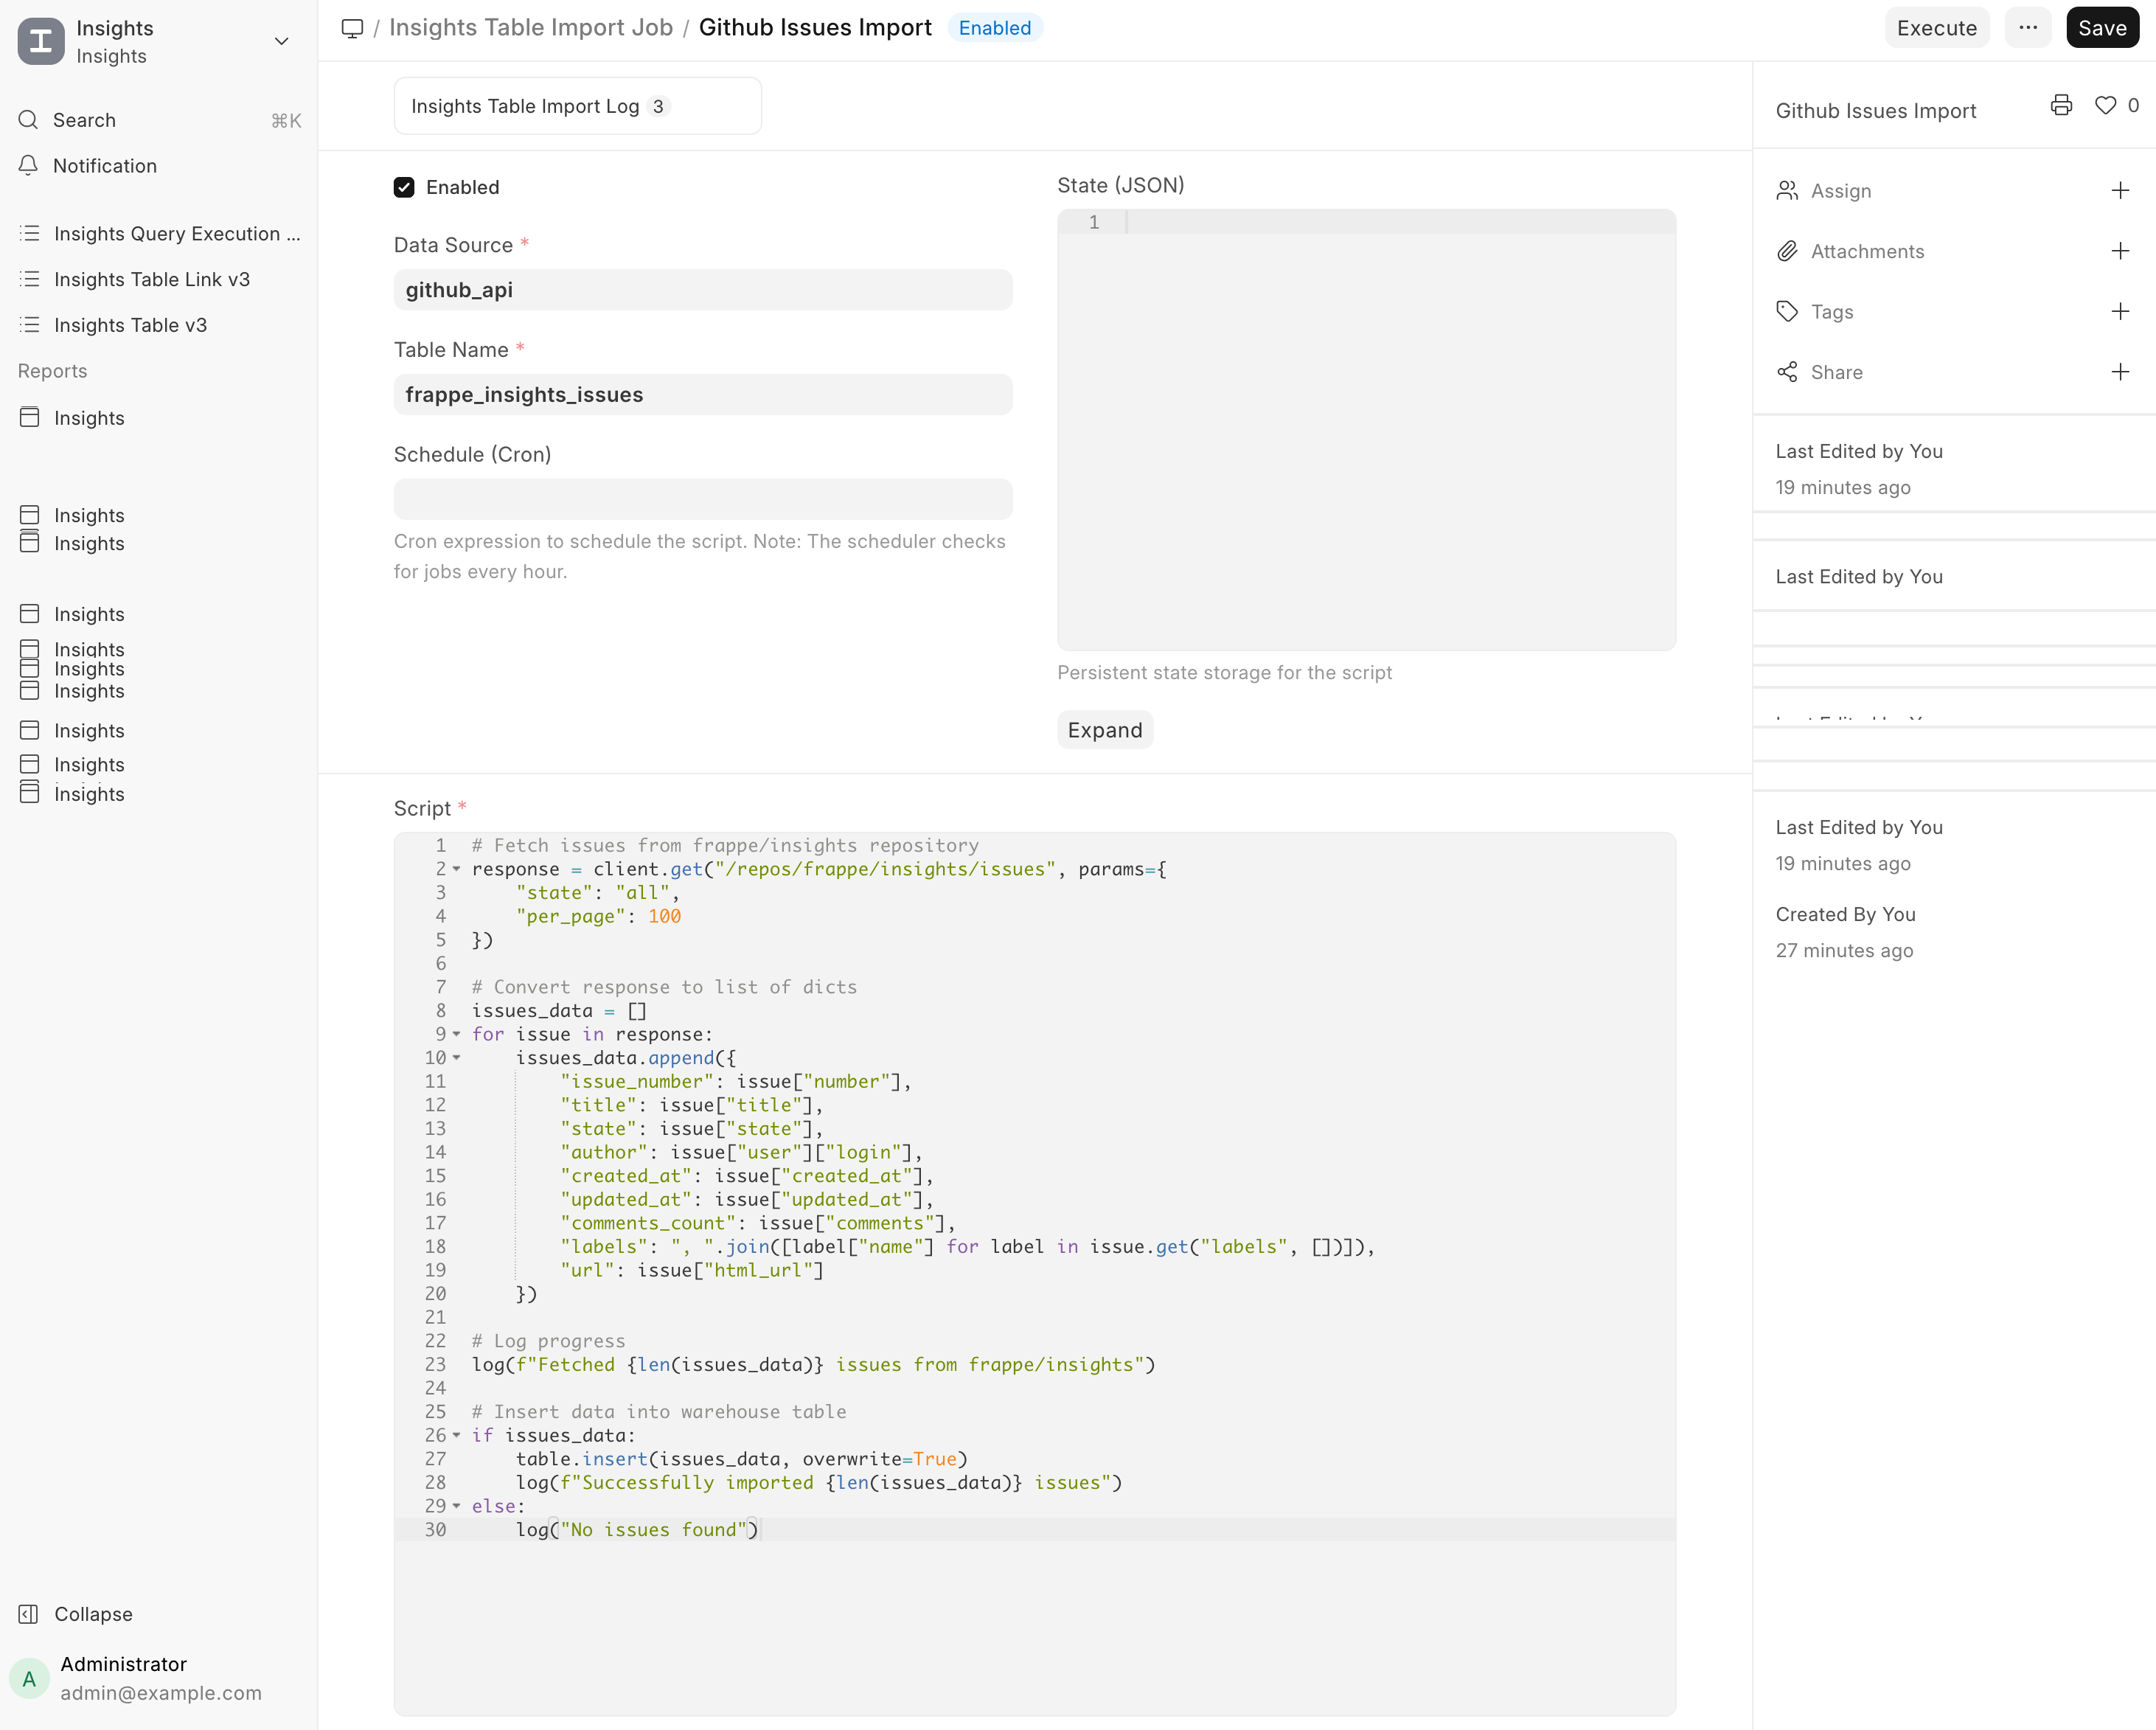Click the heart like icon
2156x1730 pixels.
pos(2105,105)
